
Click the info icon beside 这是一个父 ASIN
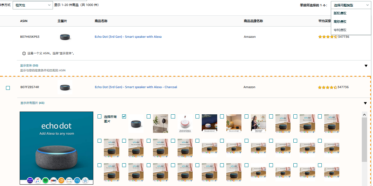click(24, 53)
